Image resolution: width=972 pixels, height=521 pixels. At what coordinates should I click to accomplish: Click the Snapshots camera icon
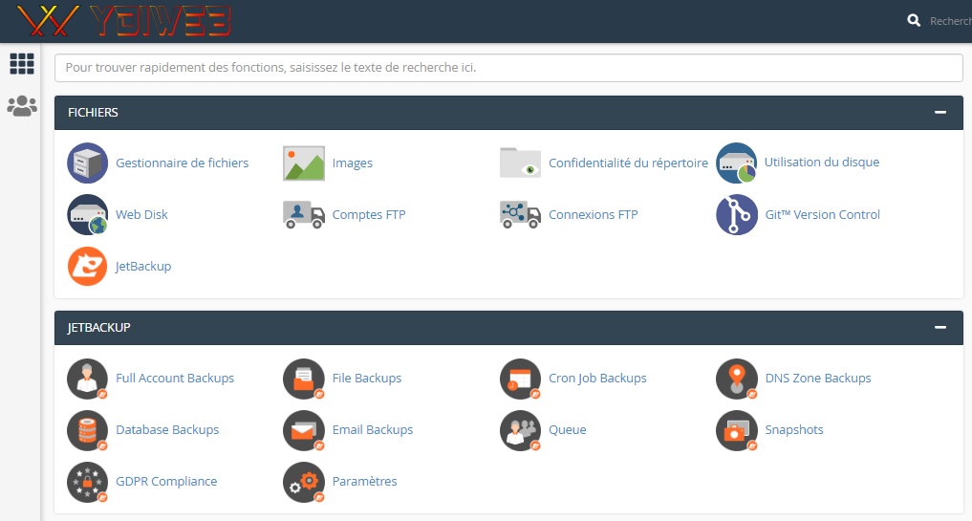tap(737, 430)
